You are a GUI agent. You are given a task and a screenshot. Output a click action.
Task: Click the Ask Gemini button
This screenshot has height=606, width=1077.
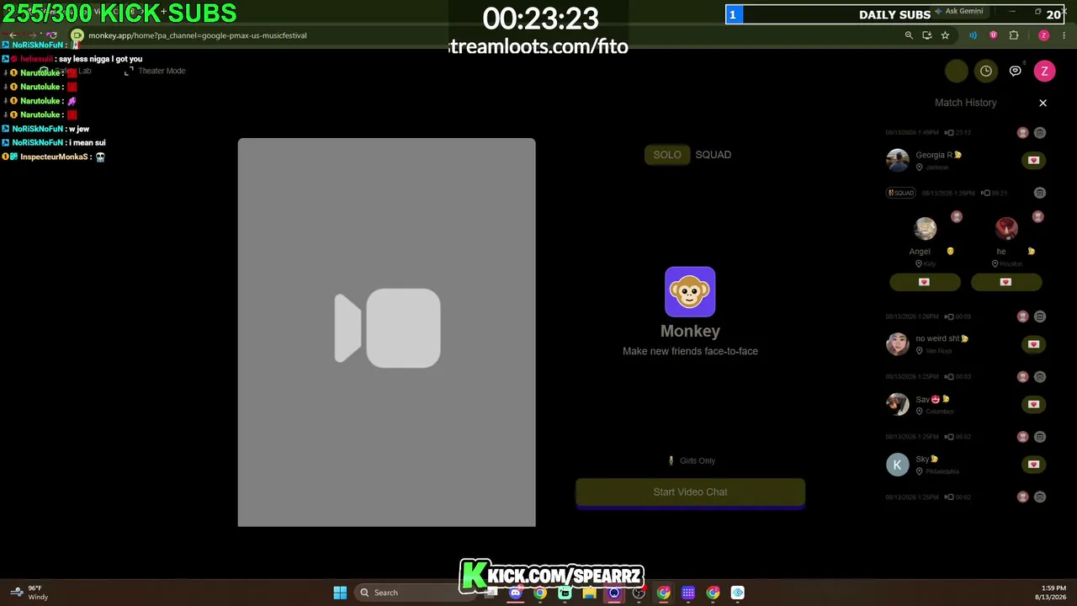(959, 12)
